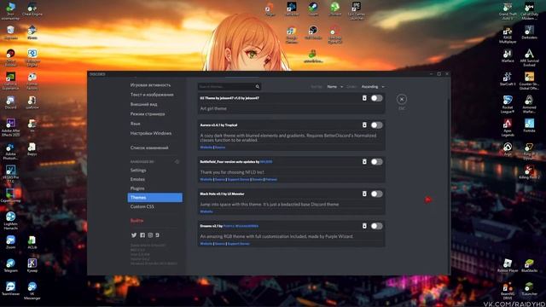Screen dimensions: 546x307
Task: Select TeamViewer desktop icon
Action: (x=10, y=289)
